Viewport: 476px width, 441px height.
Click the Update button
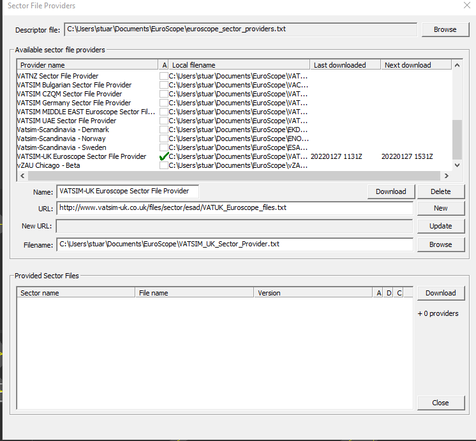440,226
